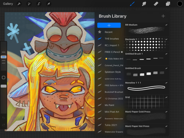Open the Actions wrench menu
Image resolution: width=184 pixels, height=138 pixels.
click(x=19, y=4)
